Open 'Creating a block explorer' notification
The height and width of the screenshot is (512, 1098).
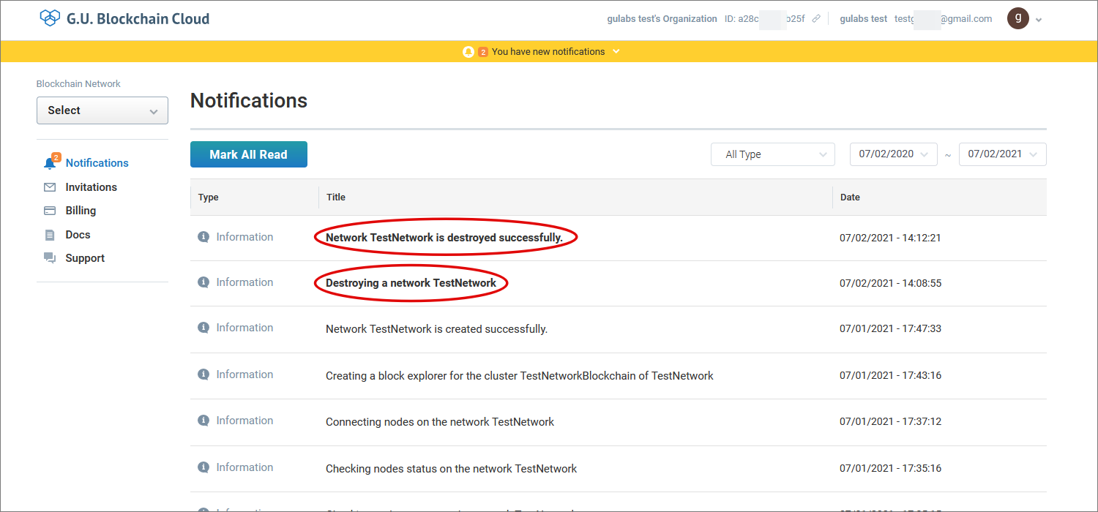tap(520, 376)
